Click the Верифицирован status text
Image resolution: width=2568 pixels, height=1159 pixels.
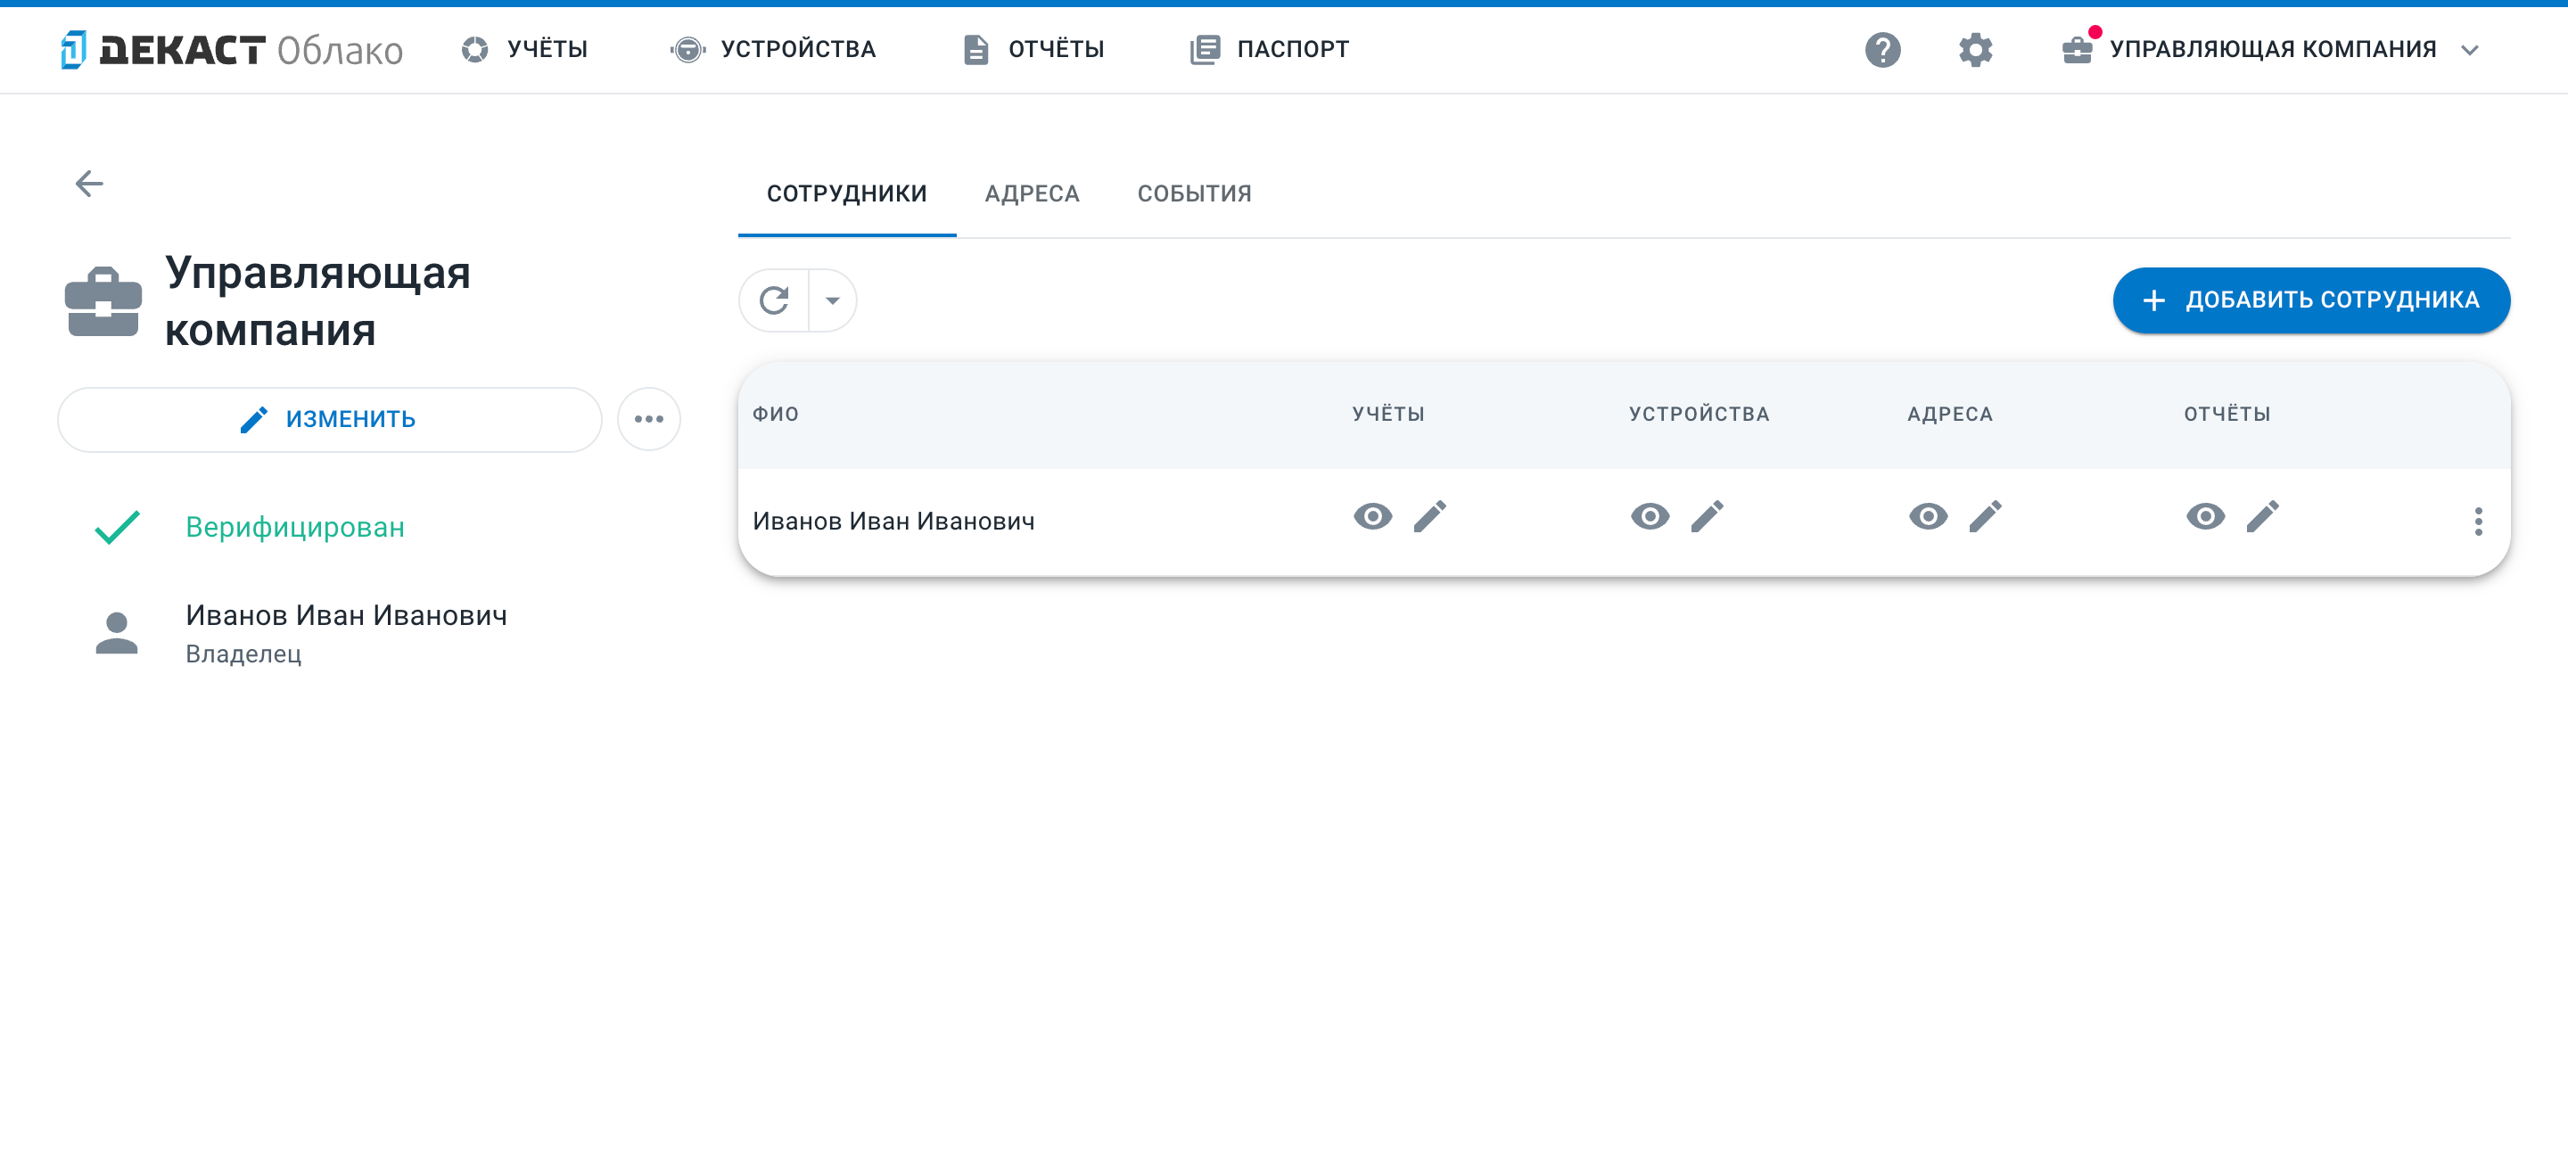coord(295,527)
